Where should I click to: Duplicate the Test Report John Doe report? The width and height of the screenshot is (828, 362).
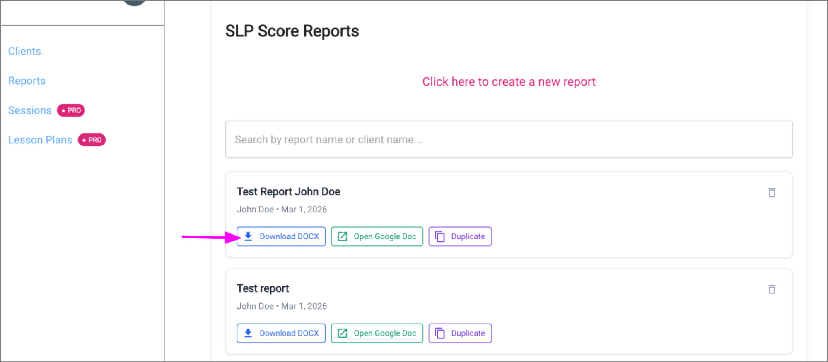coord(460,236)
